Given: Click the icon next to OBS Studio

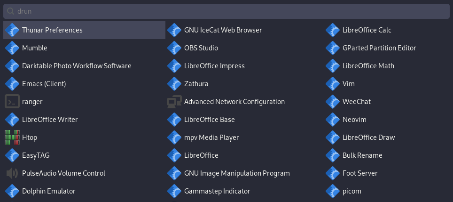Looking at the screenshot, I should coord(174,48).
